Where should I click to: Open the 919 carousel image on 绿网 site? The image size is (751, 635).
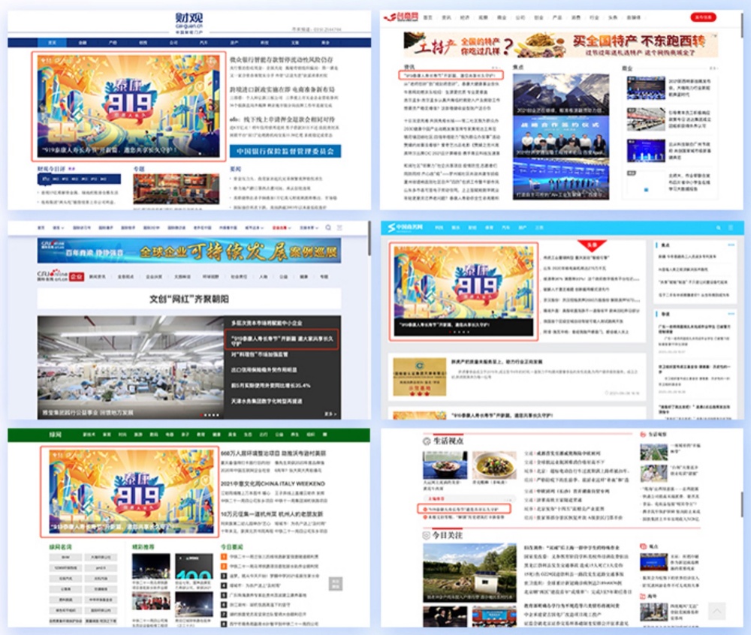[128, 492]
